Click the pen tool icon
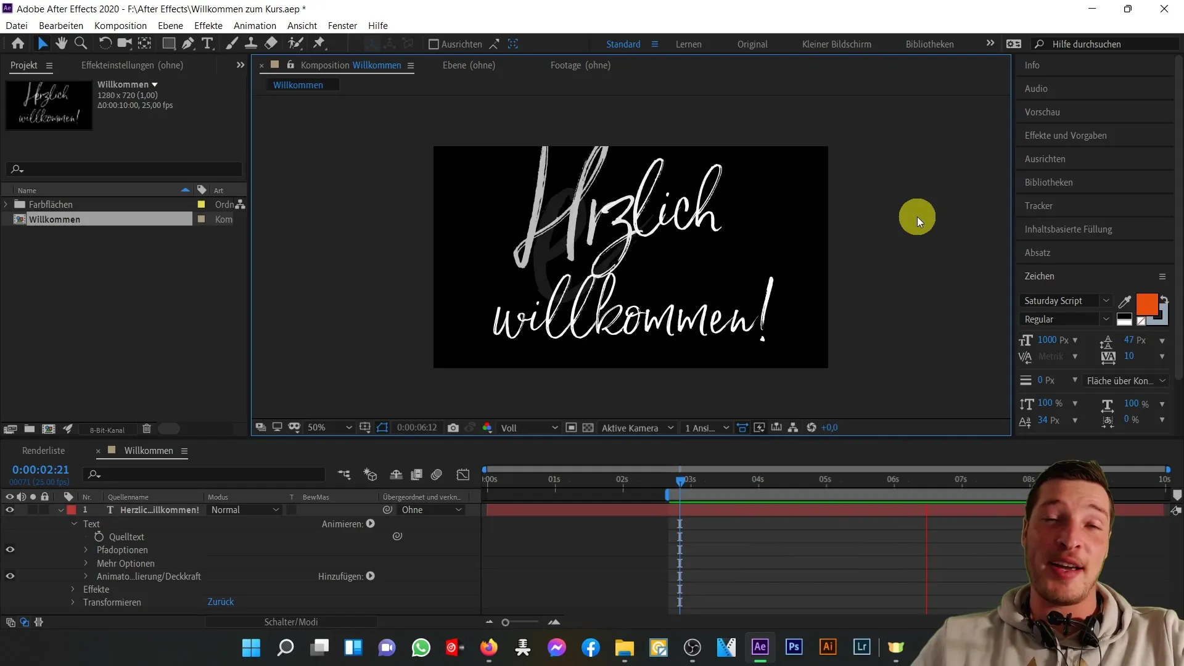1184x666 pixels. pyautogui.click(x=188, y=44)
